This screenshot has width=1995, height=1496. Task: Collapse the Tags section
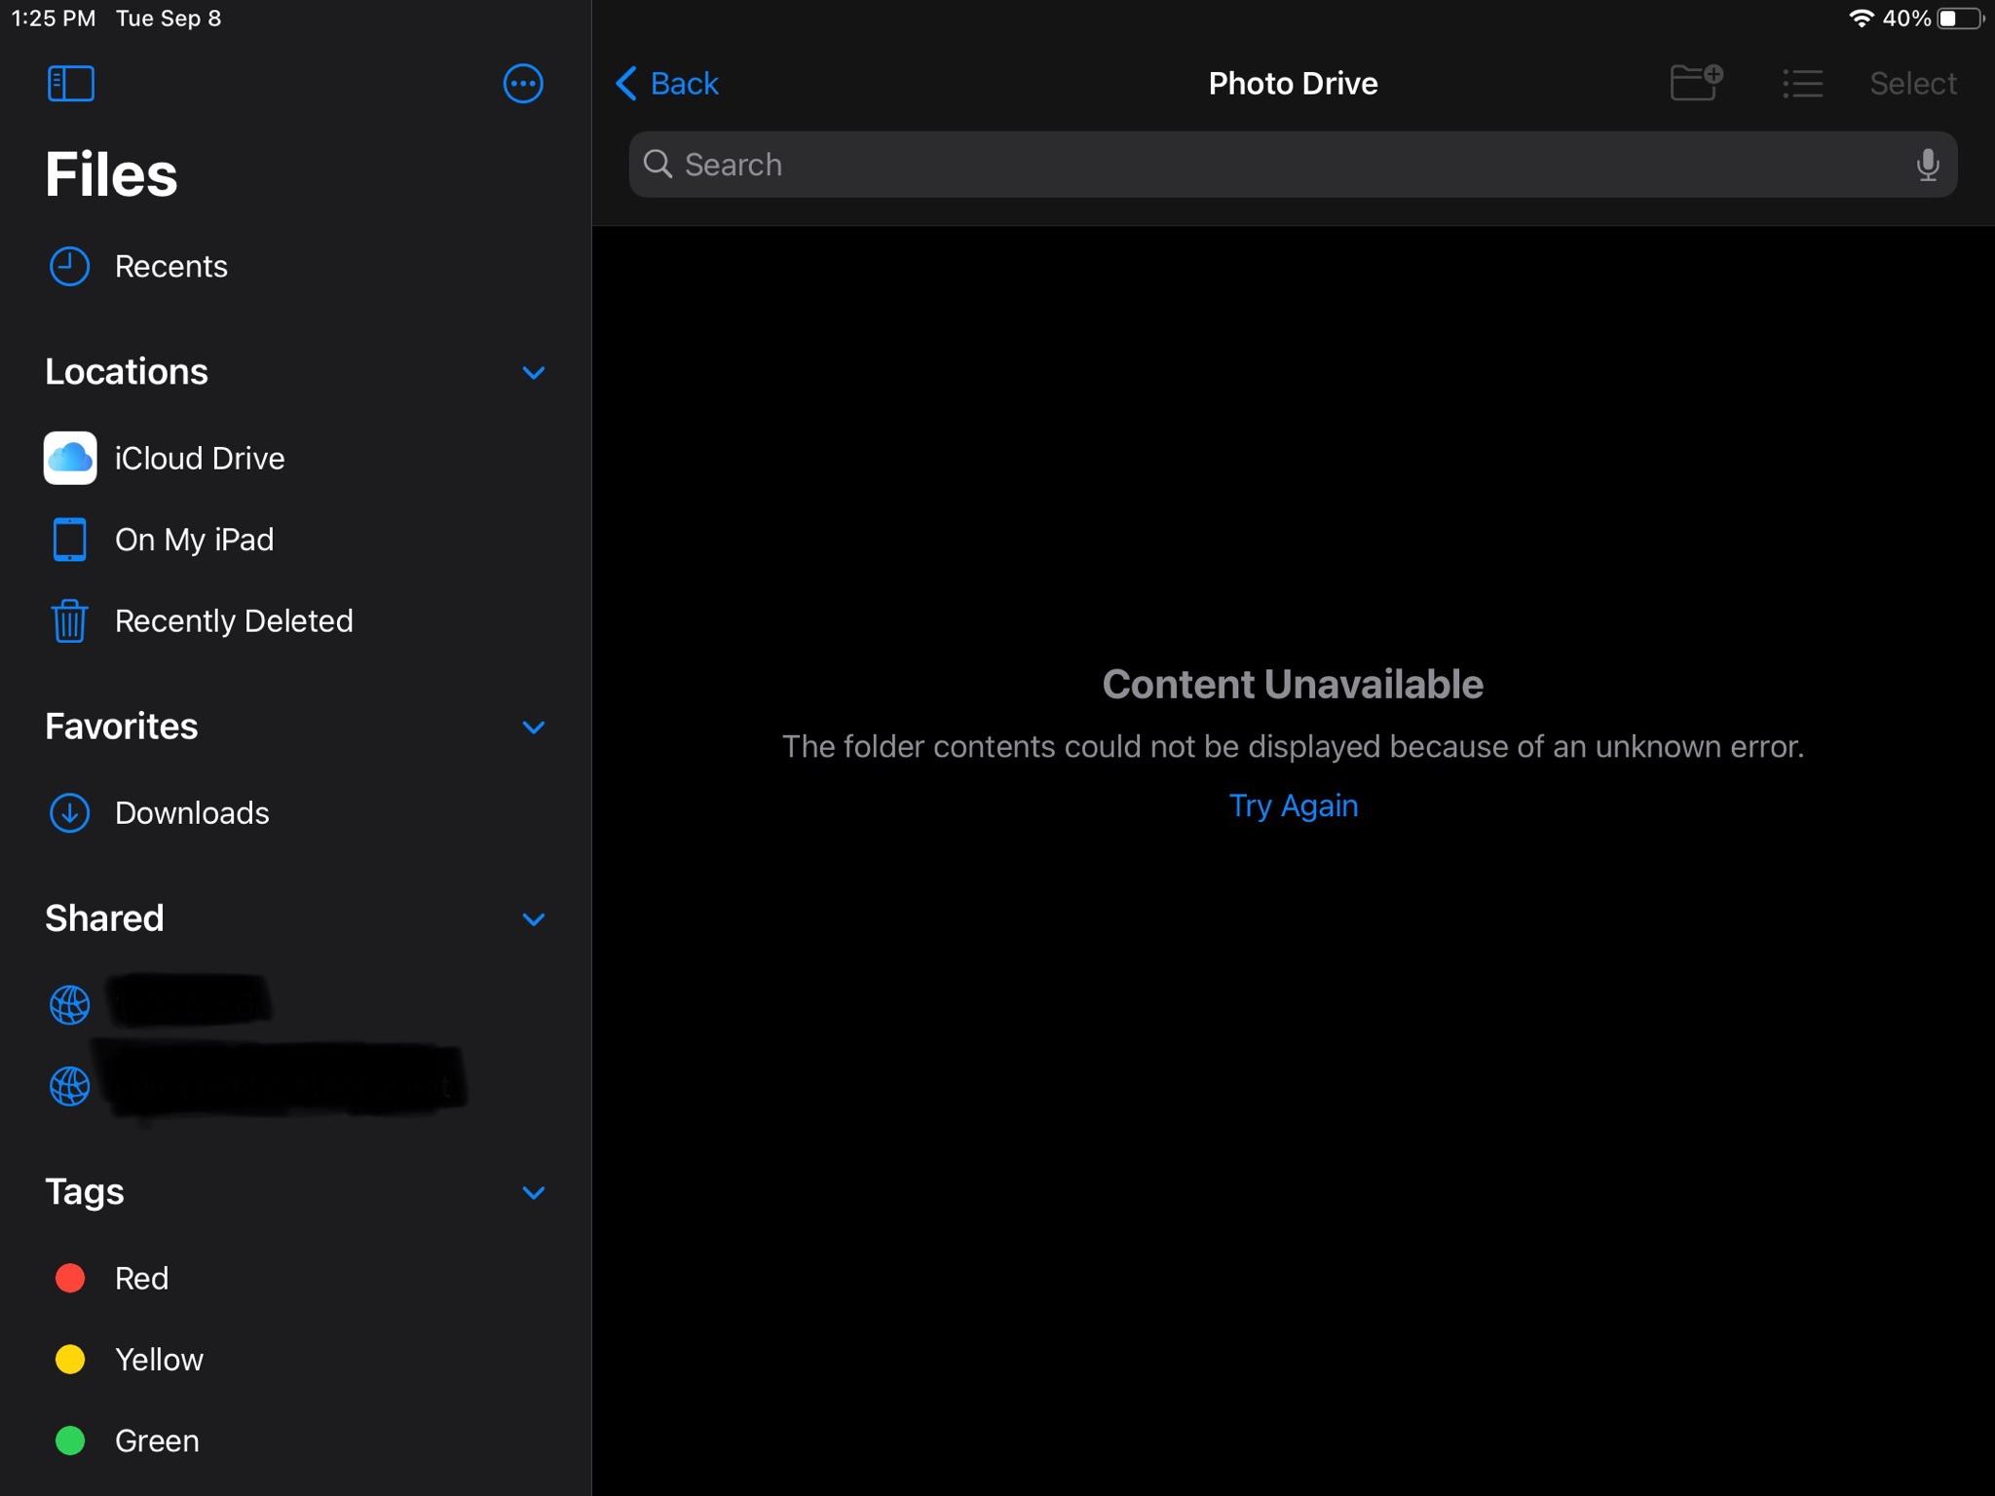533,1193
